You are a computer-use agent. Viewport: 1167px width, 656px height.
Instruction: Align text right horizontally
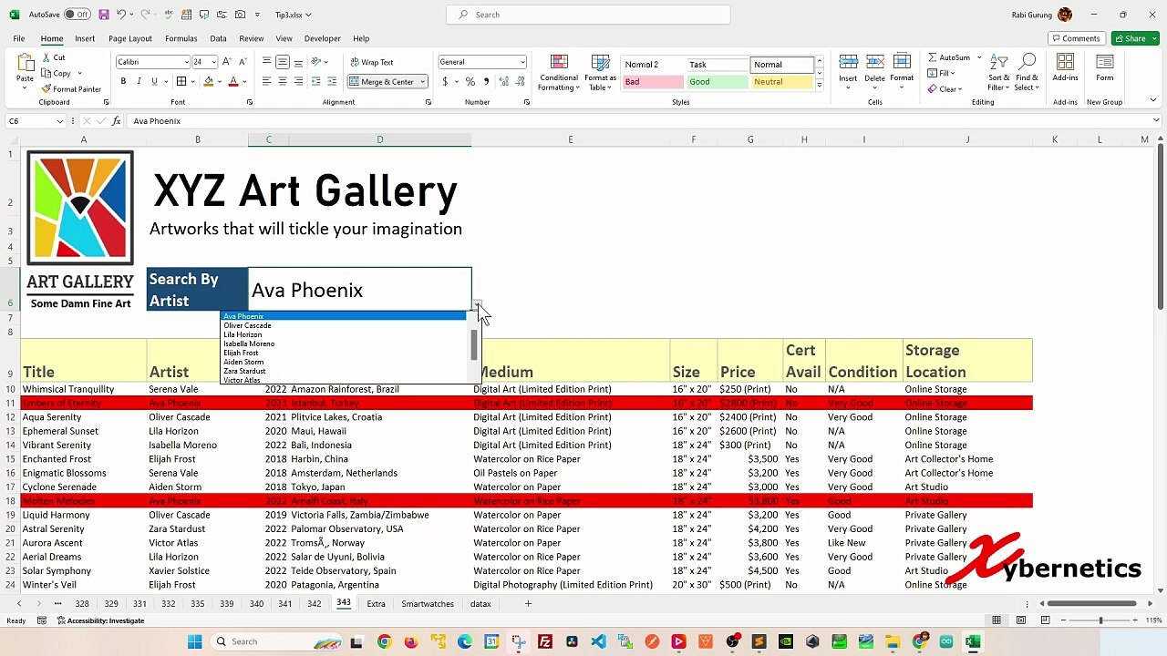[298, 81]
